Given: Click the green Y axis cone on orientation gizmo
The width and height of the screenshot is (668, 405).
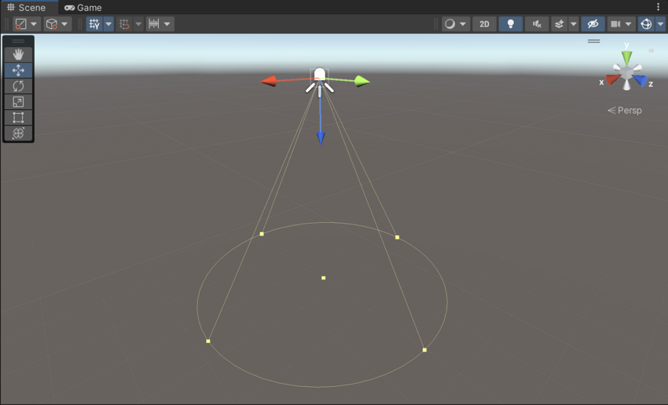Looking at the screenshot, I should 626,57.
